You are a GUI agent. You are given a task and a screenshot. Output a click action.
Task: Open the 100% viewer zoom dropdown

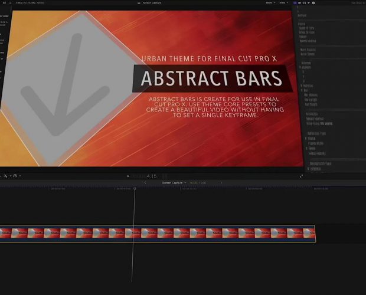click(270, 3)
